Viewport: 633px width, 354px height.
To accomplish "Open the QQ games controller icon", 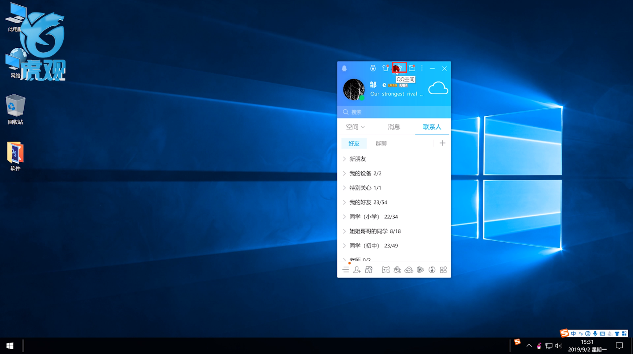I will click(x=386, y=270).
